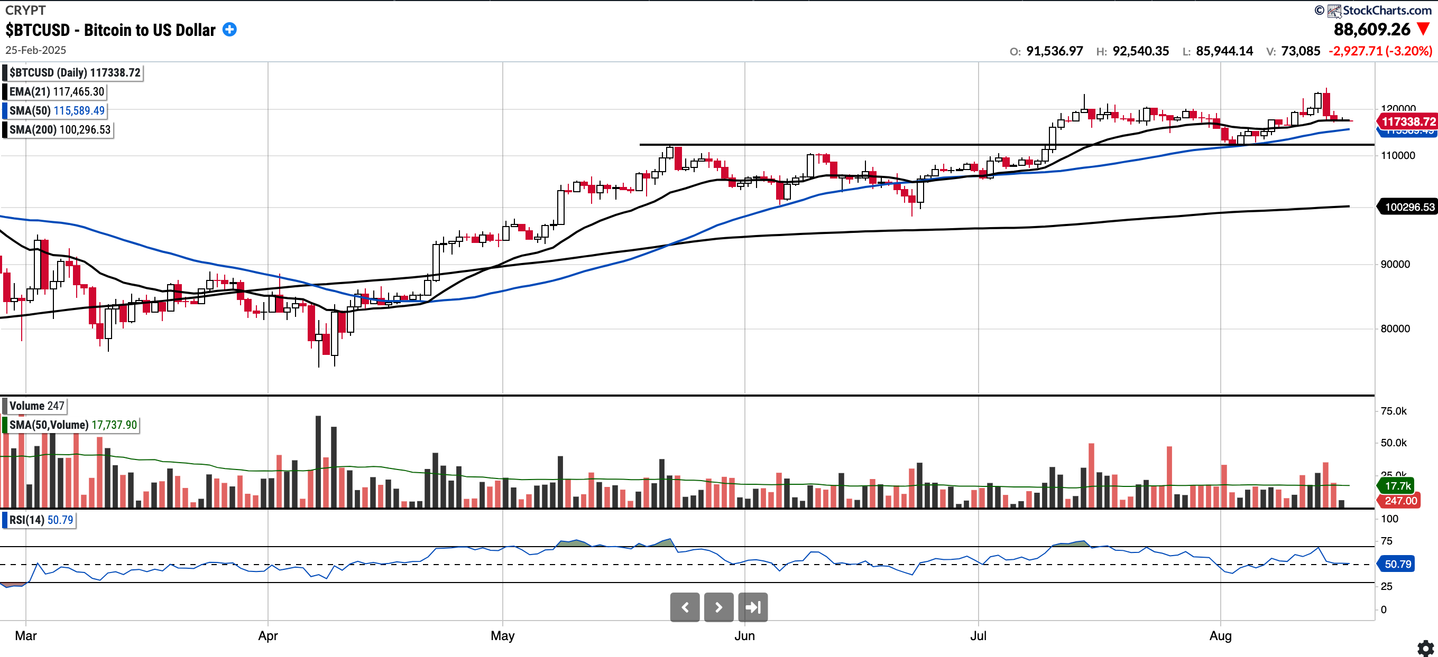1438x657 pixels.
Task: Jump to latest with skip-to-end button
Action: 752,607
